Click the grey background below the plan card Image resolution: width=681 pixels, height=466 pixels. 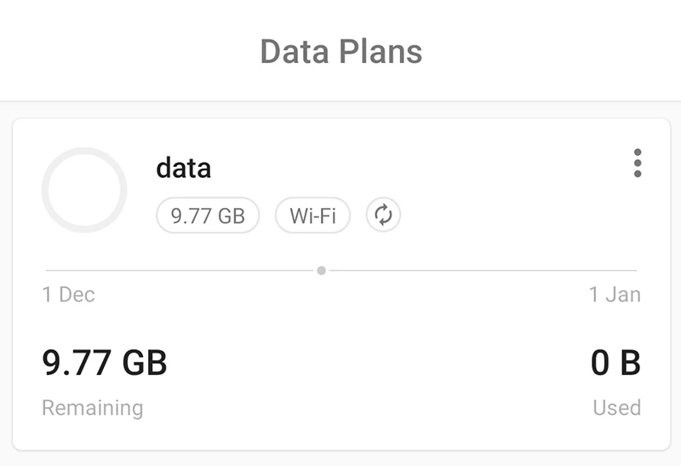[340, 458]
